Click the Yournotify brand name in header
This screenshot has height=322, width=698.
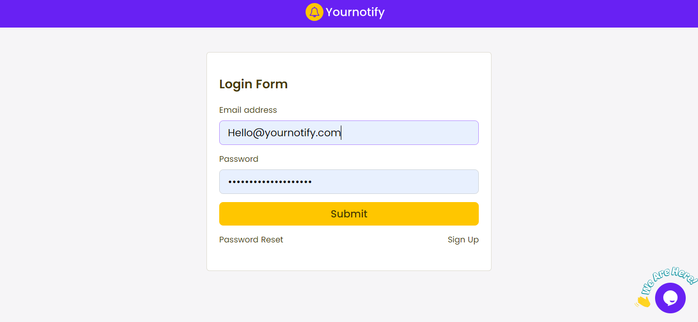(x=355, y=12)
